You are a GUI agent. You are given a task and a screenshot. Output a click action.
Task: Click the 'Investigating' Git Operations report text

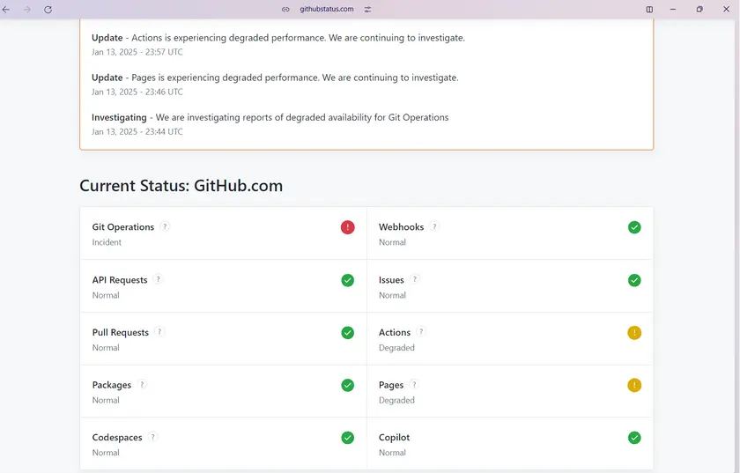(x=270, y=117)
